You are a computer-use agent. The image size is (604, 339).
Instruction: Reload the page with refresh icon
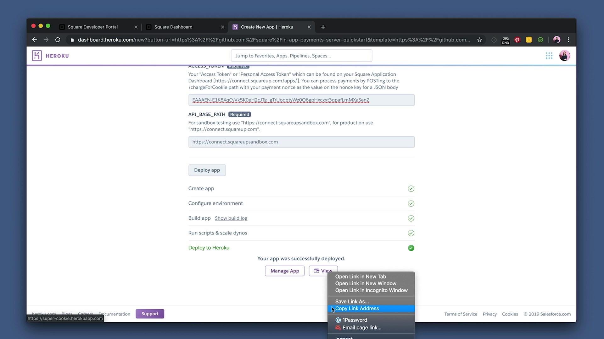58,40
